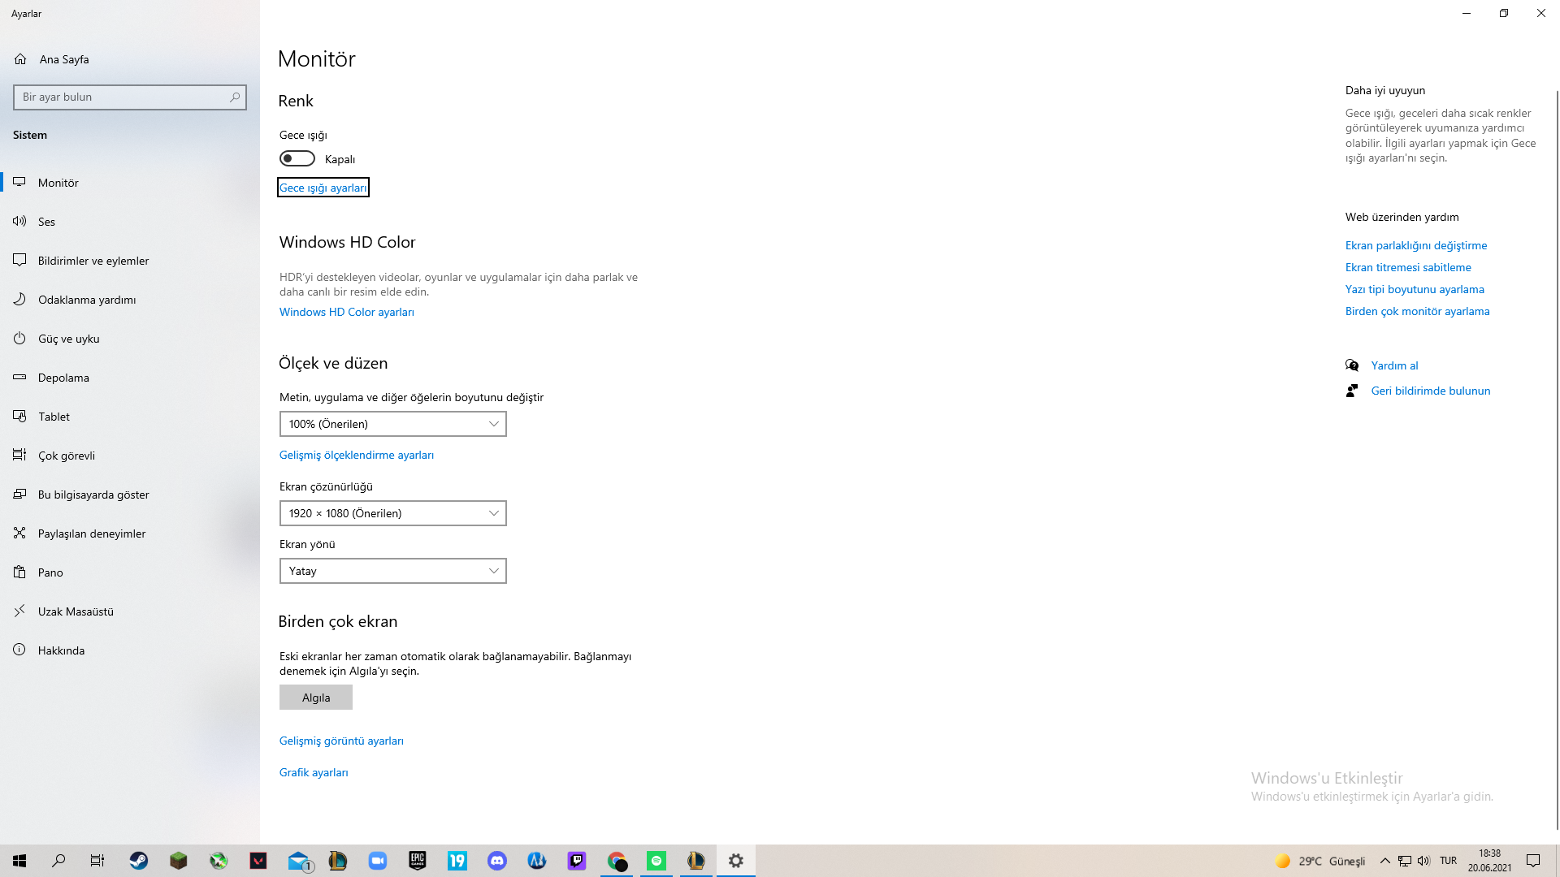1560x877 pixels.
Task: Turn on Gece ışığı (night light)
Action: click(297, 158)
